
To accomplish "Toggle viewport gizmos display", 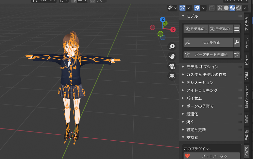I will 182,8.
